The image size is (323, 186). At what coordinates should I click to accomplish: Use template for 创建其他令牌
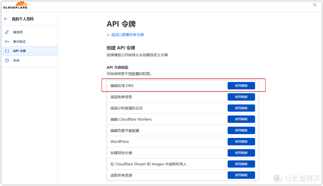[241, 153]
